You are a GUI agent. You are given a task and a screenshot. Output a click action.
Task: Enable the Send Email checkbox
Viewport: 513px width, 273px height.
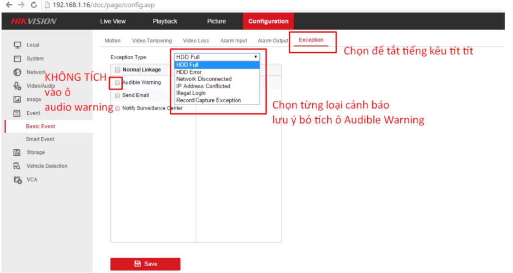(x=118, y=95)
